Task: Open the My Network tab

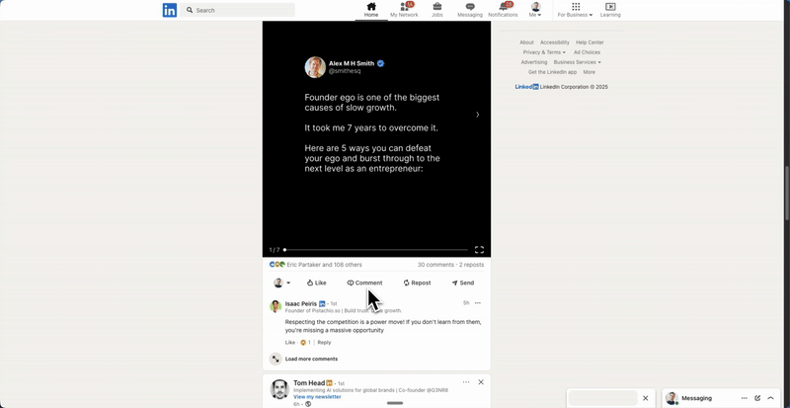Action: 404,10
